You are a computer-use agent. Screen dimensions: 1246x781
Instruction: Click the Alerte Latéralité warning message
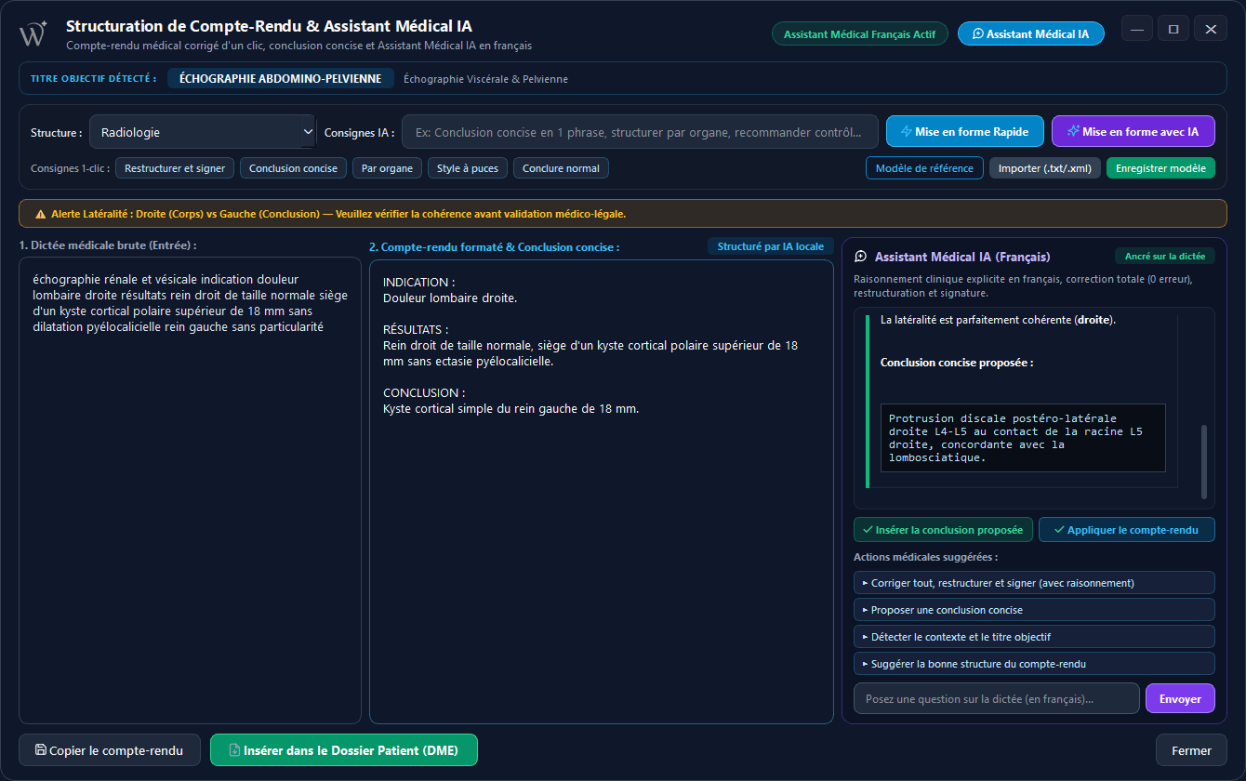pos(338,214)
